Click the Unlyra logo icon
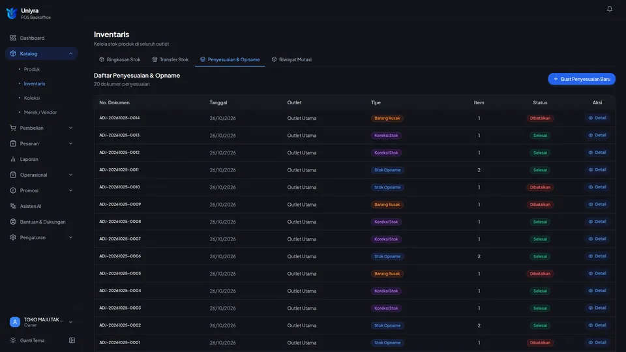Screen dimensions: 626x352 pos(12,13)
